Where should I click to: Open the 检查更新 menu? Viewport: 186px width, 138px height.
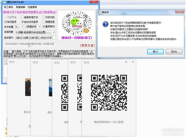[33, 7]
